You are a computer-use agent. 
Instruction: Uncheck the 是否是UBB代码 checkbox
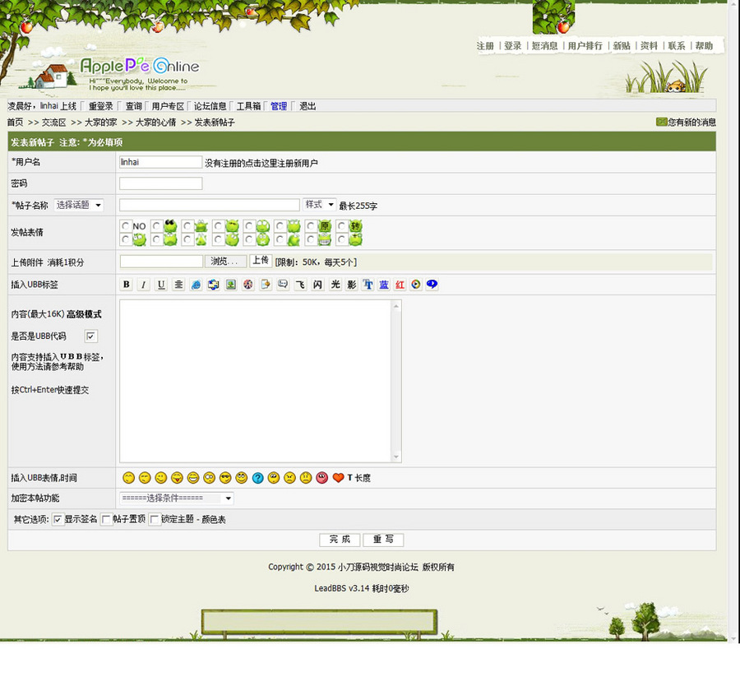coord(90,336)
